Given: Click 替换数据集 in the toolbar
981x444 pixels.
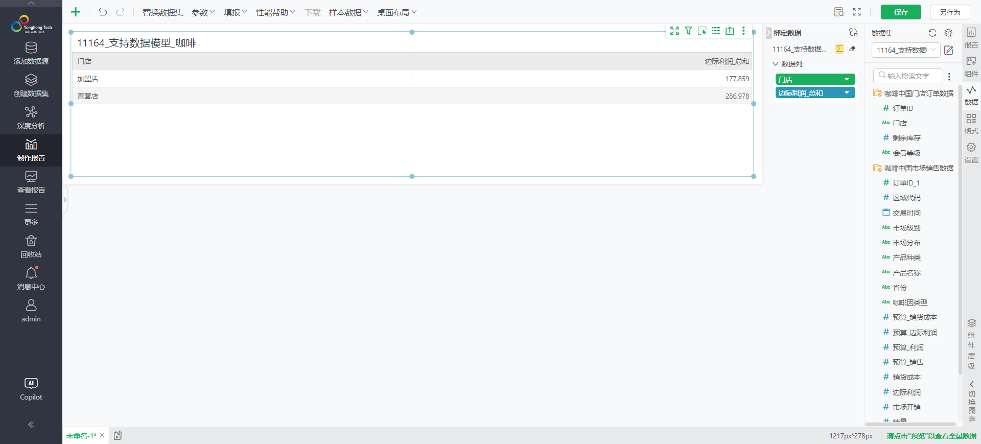Looking at the screenshot, I should tap(162, 12).
